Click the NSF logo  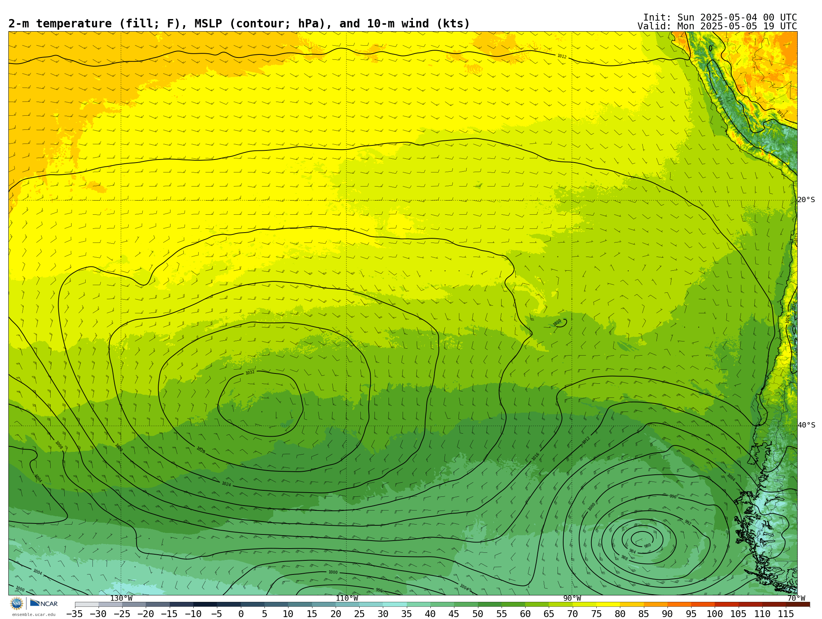[17, 603]
